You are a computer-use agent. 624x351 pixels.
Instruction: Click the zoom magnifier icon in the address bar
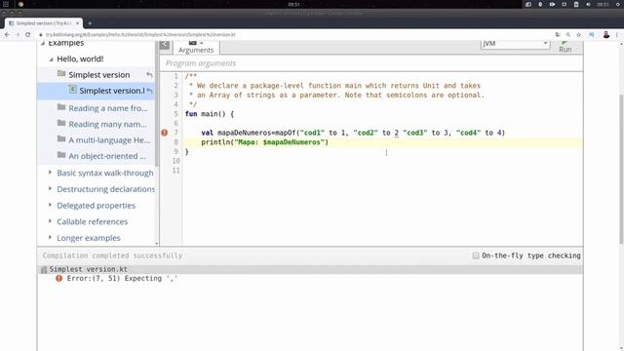[x=568, y=35]
